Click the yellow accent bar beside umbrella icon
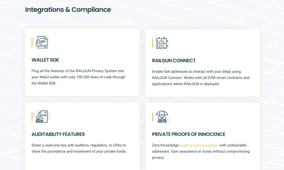This screenshot has width=284, height=170. click(x=152, y=117)
